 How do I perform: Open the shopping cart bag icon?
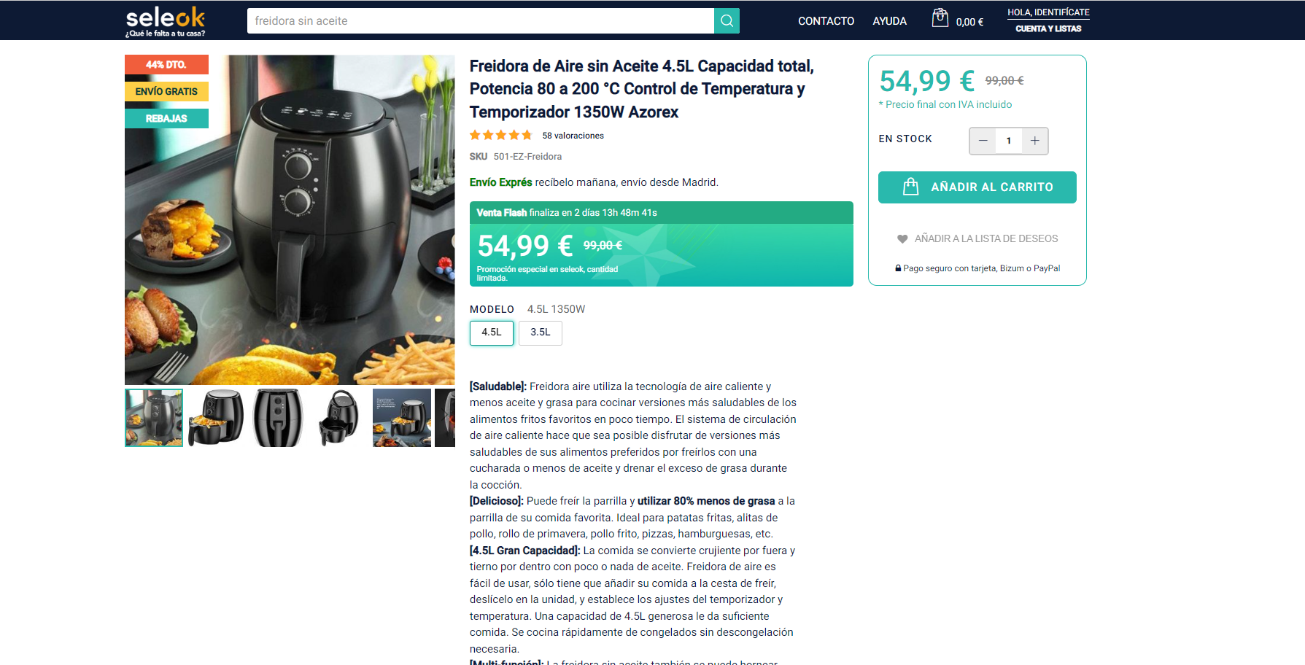tap(940, 18)
